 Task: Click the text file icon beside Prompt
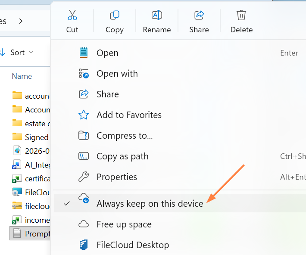pyautogui.click(x=17, y=233)
